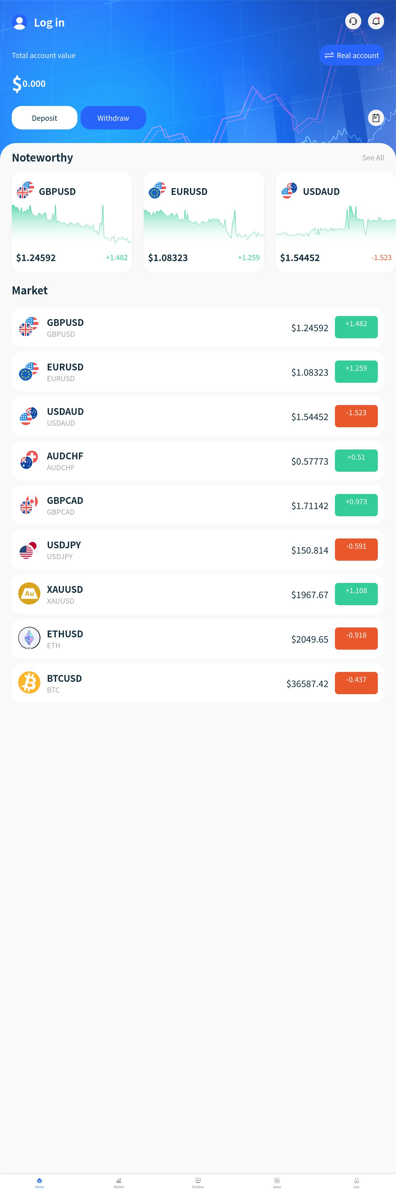Open the EURUSD noteworthy chart card

tap(204, 222)
